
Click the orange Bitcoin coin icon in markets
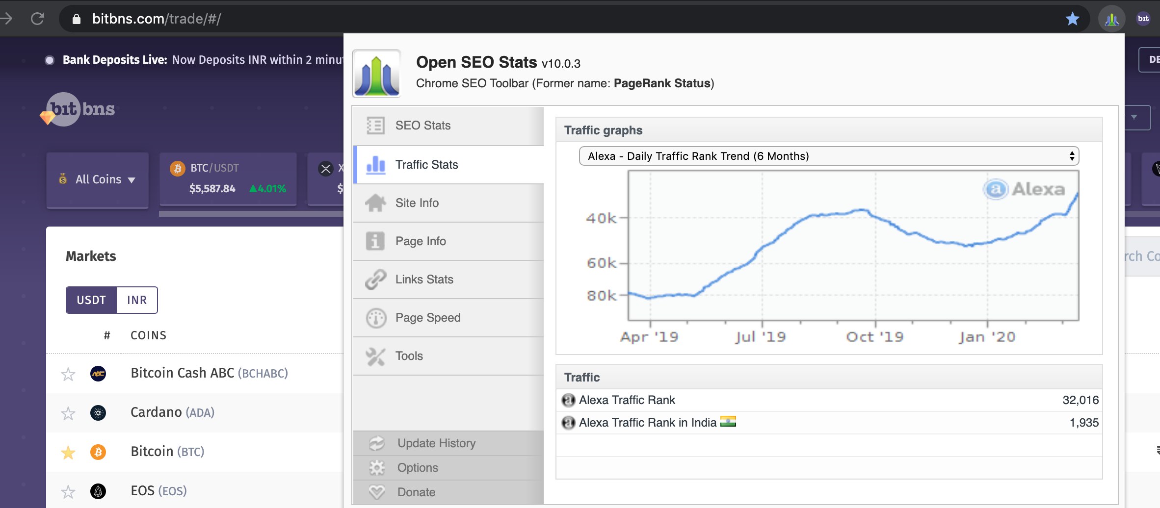click(x=98, y=452)
